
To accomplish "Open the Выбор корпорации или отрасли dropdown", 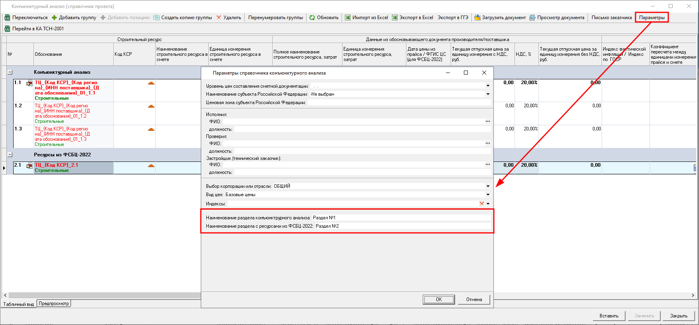I will [x=488, y=186].
